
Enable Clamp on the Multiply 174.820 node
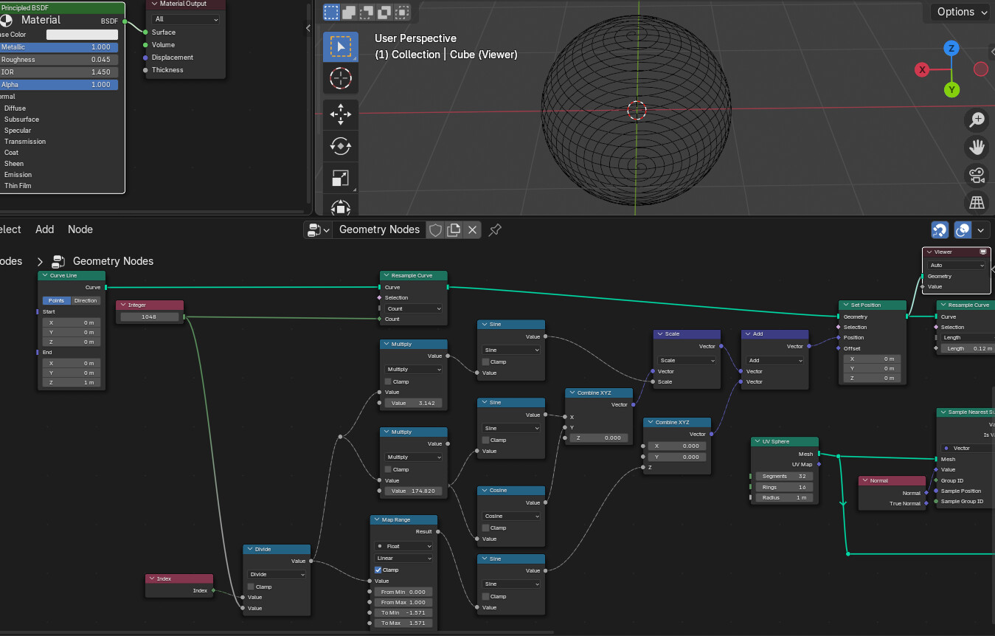coord(389,469)
